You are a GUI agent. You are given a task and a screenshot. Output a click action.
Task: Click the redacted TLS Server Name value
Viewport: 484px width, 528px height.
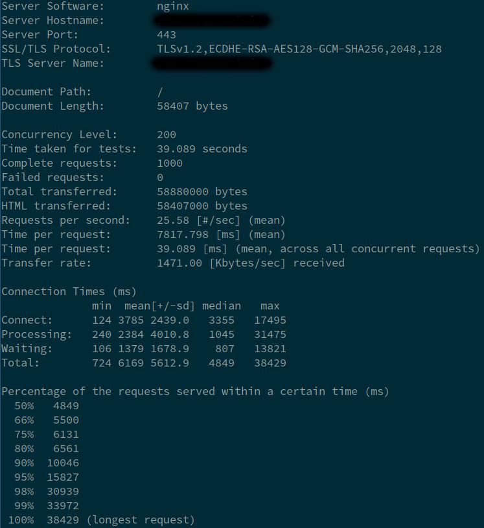click(x=213, y=64)
